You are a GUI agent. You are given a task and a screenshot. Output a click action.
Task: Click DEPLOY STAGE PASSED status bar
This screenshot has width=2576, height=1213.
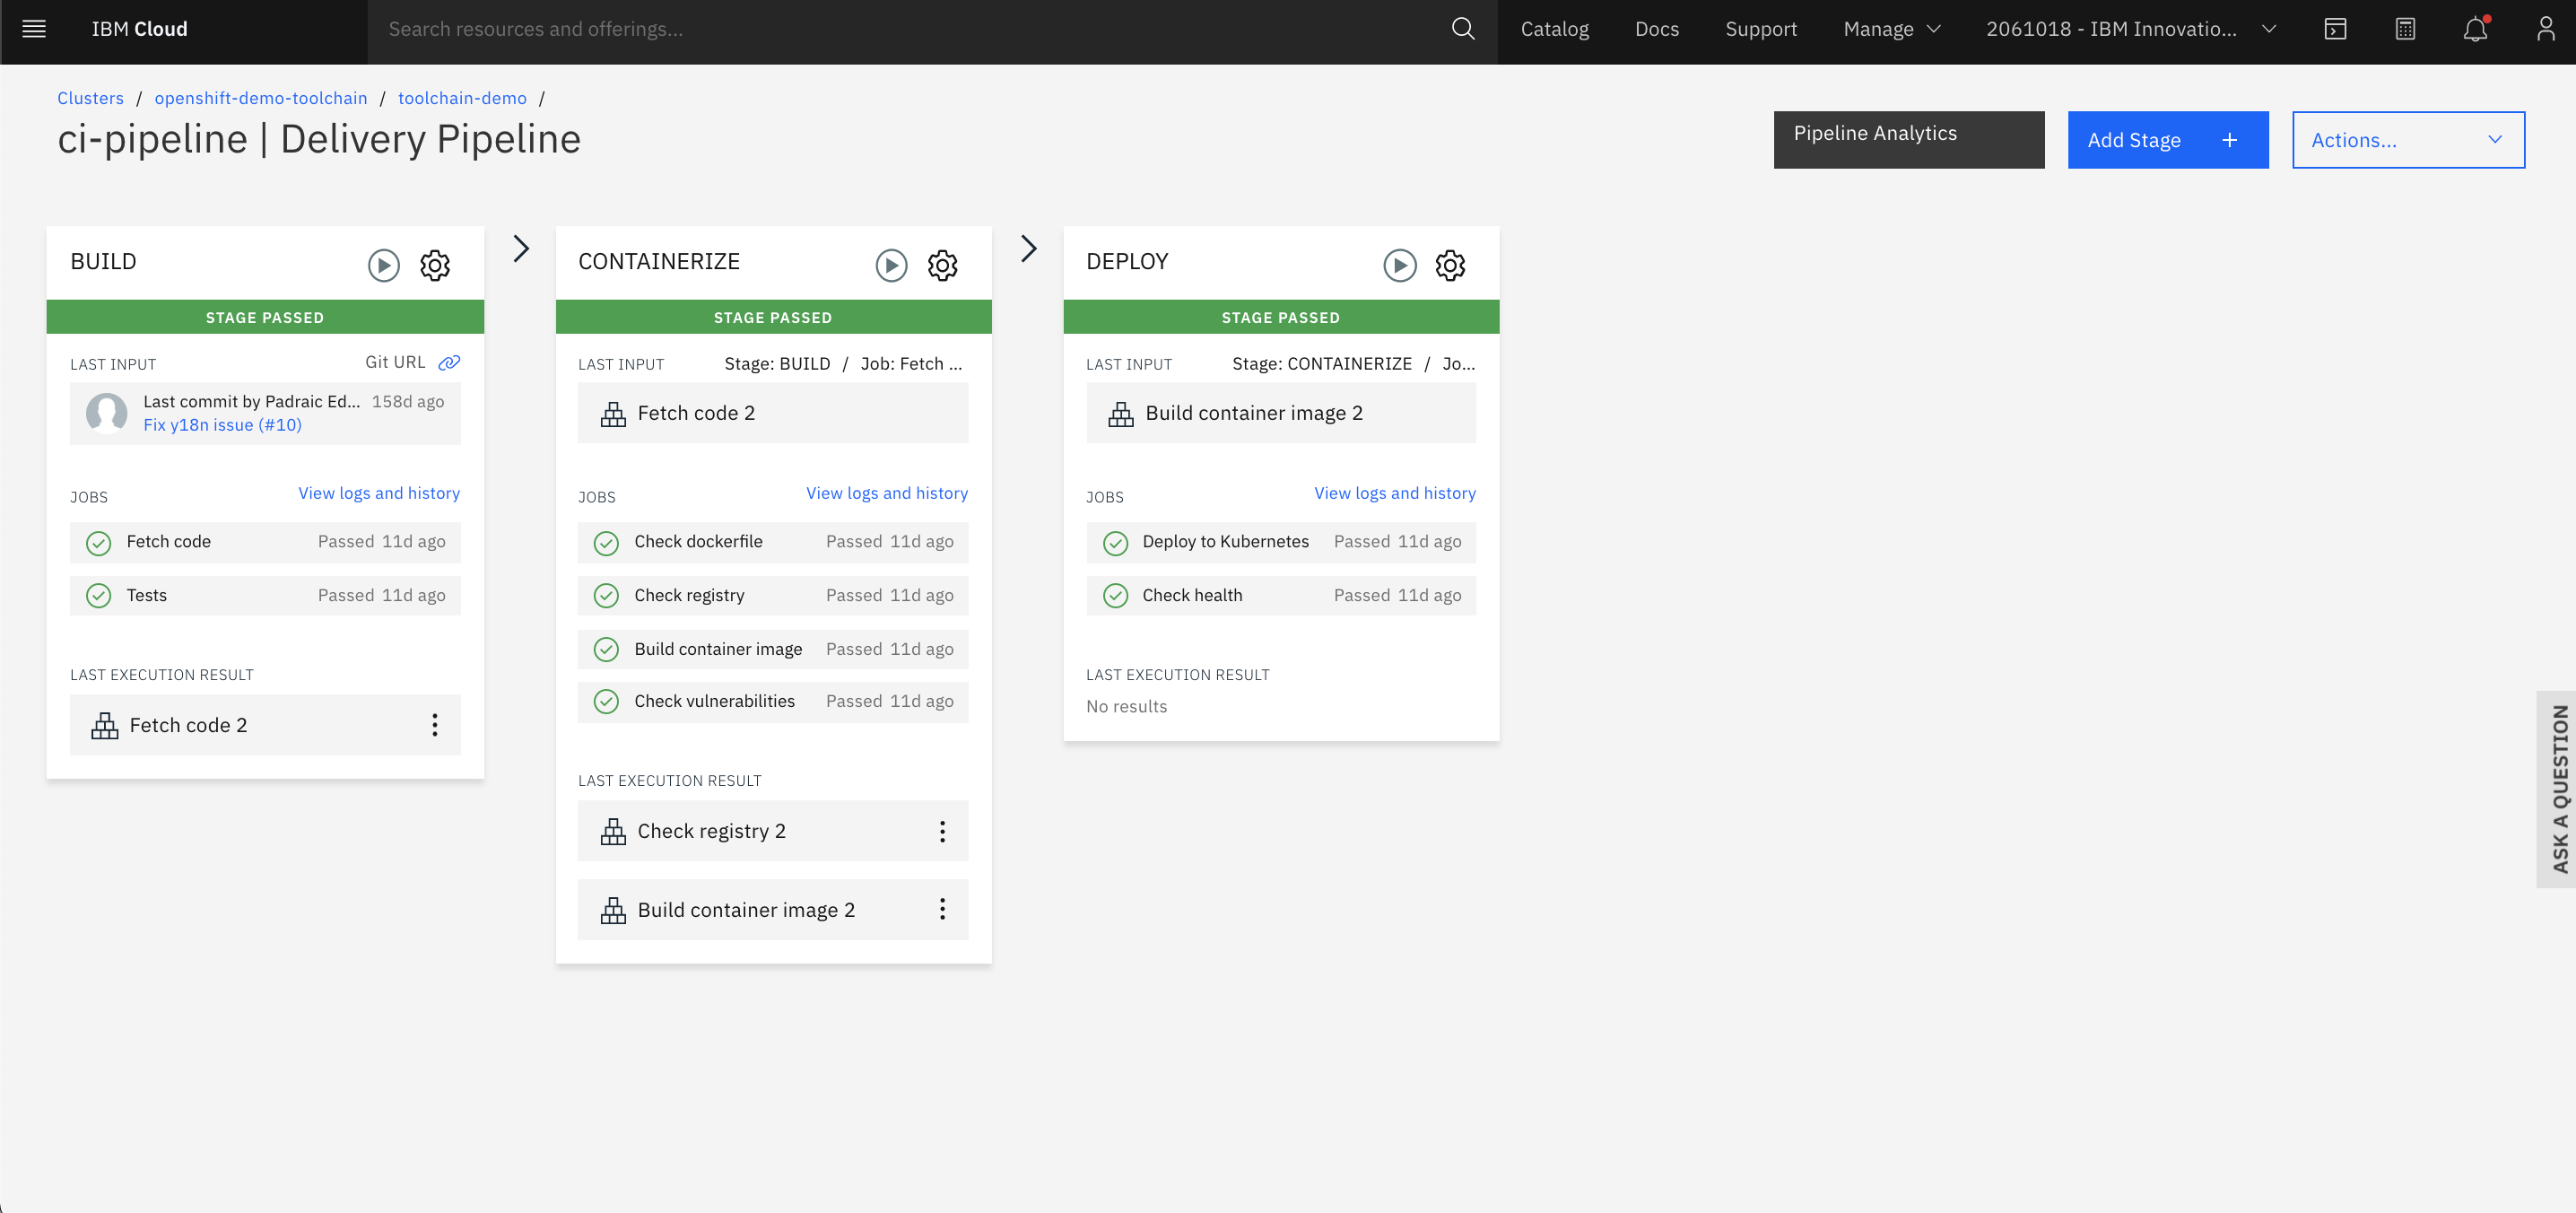1281,317
